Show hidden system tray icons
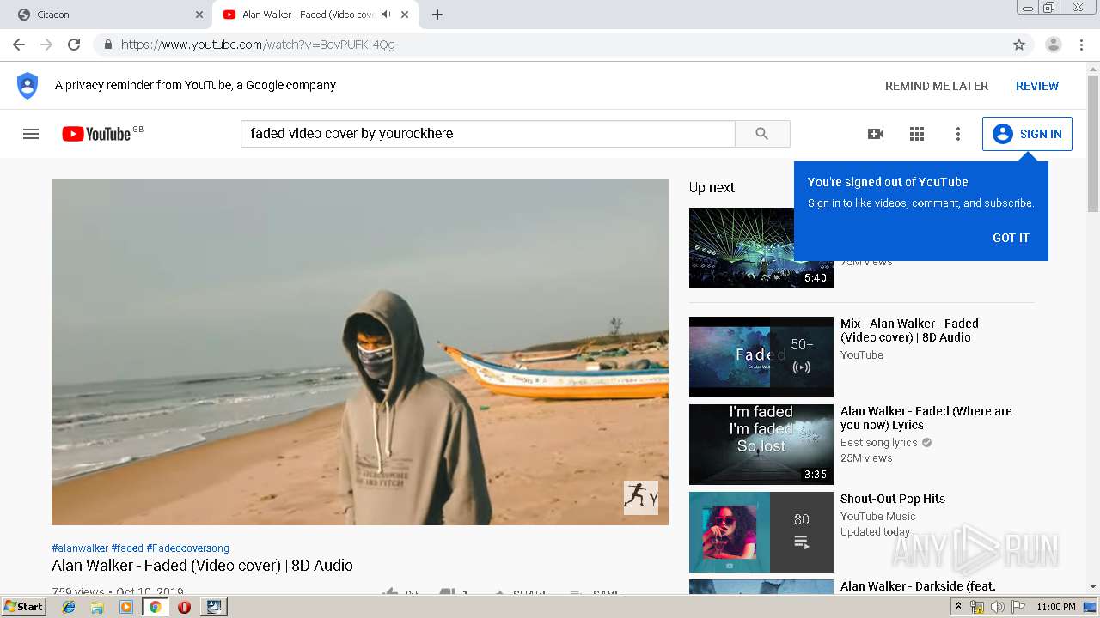Image resolution: width=1100 pixels, height=618 pixels. (x=958, y=607)
